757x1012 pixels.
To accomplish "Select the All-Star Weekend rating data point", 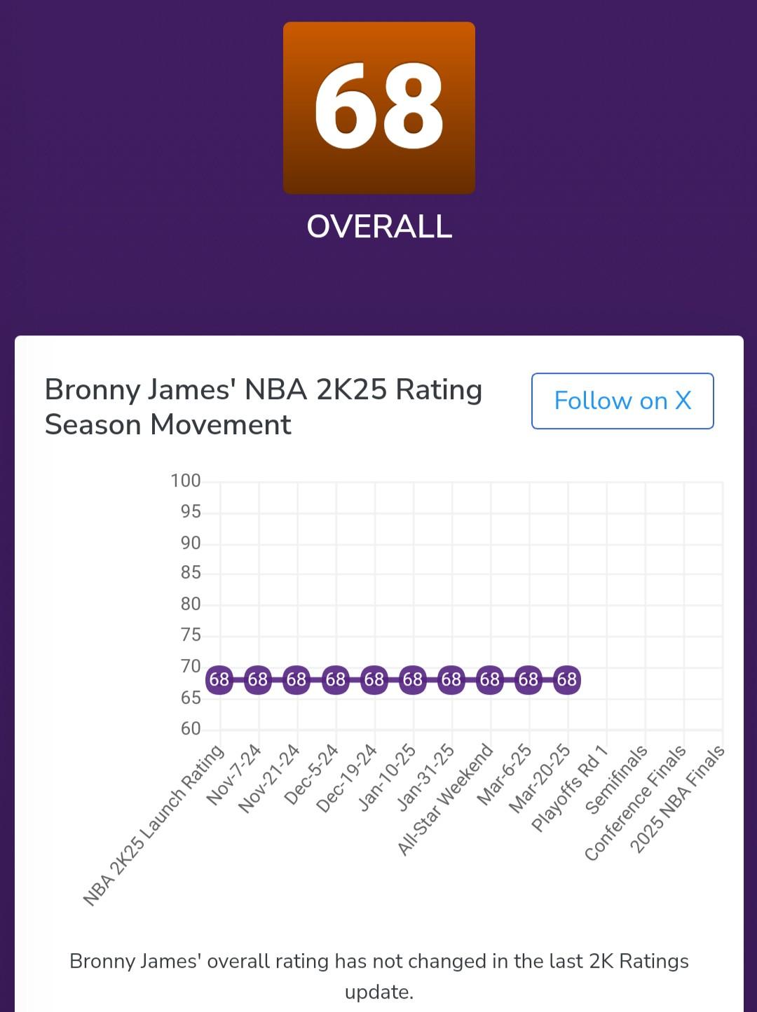I will (490, 680).
